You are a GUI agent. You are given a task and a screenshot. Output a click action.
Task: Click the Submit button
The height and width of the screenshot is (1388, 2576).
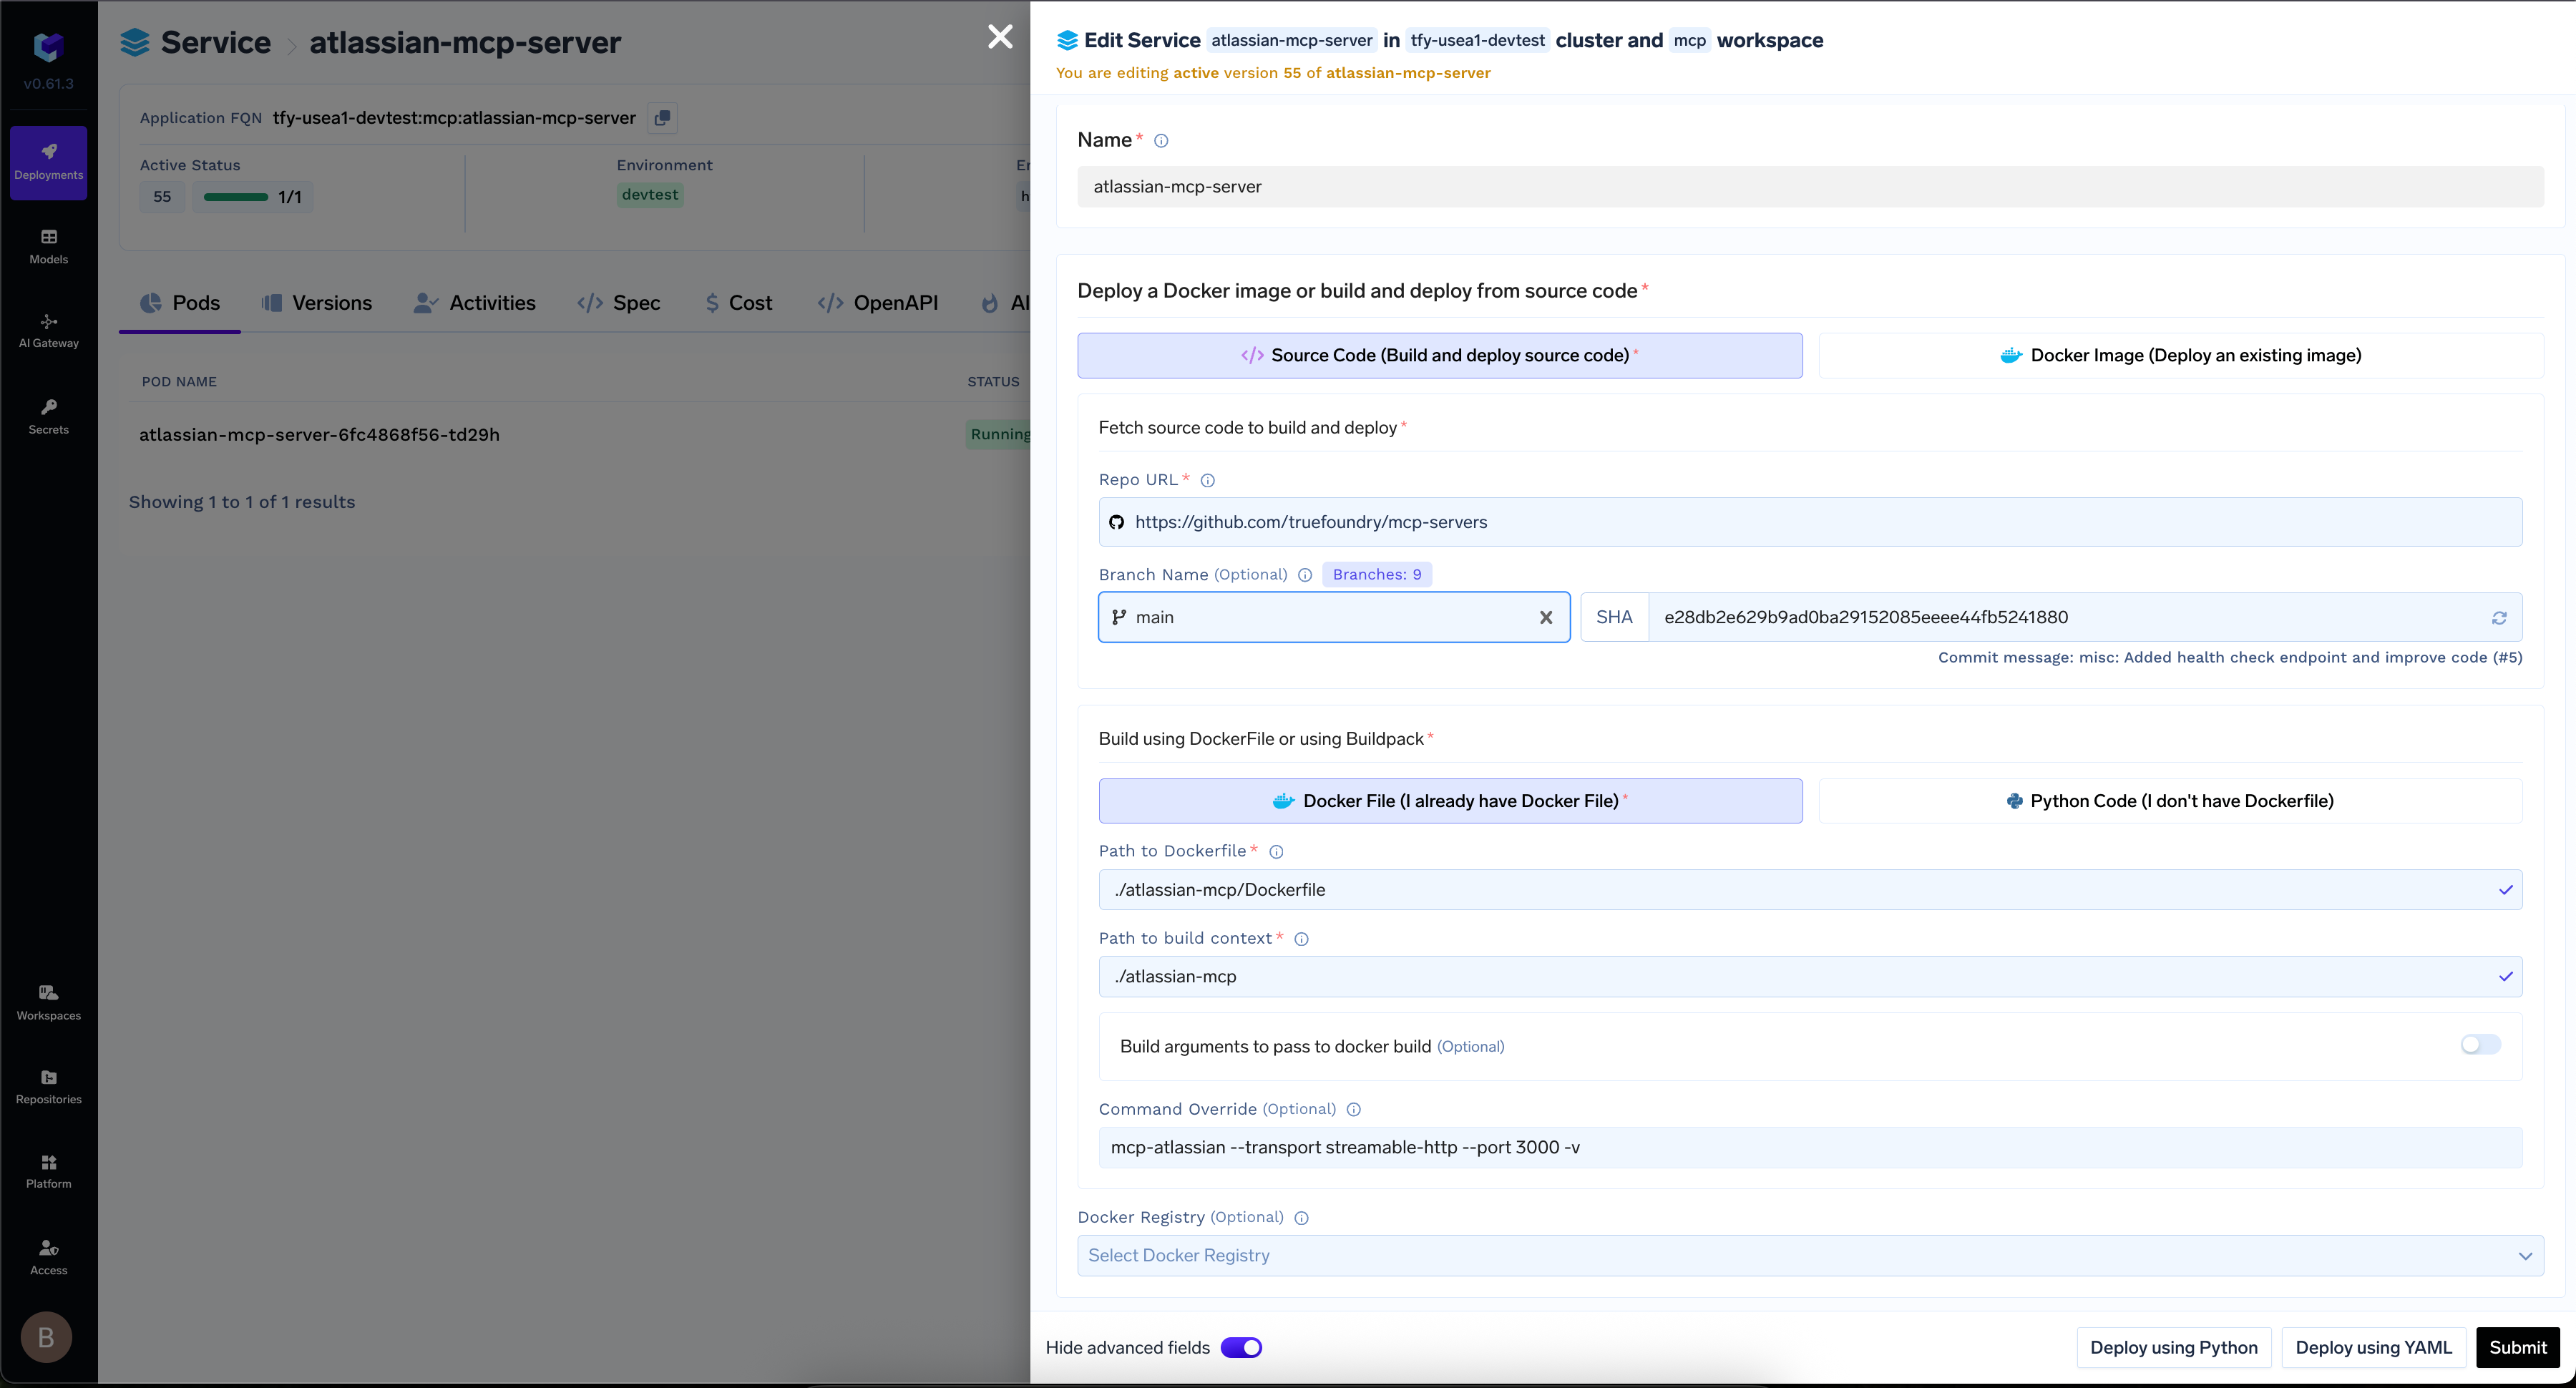2517,1347
